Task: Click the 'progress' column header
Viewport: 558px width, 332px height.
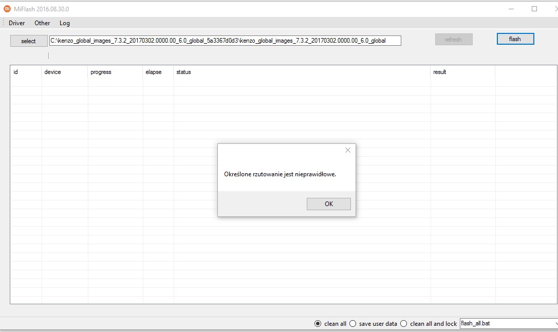Action: (101, 72)
